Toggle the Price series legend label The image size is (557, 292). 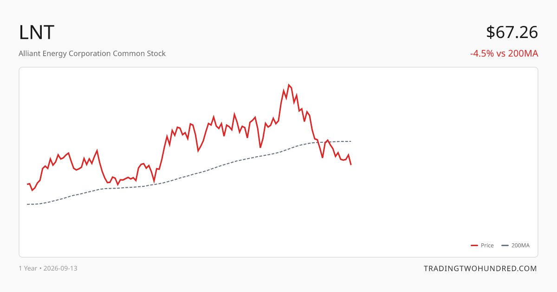[487, 246]
